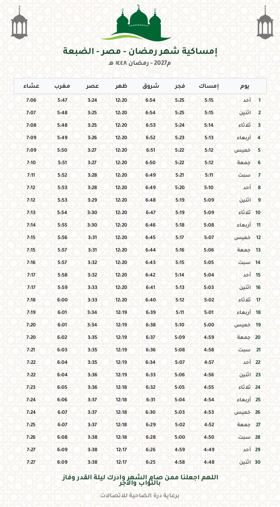Click day number 1 in the table
This screenshot has height=507, width=280.
click(259, 100)
